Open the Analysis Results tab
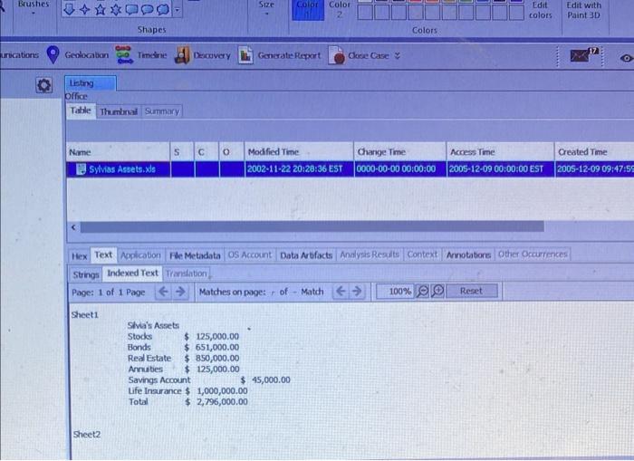The height and width of the screenshot is (461, 634). (370, 255)
